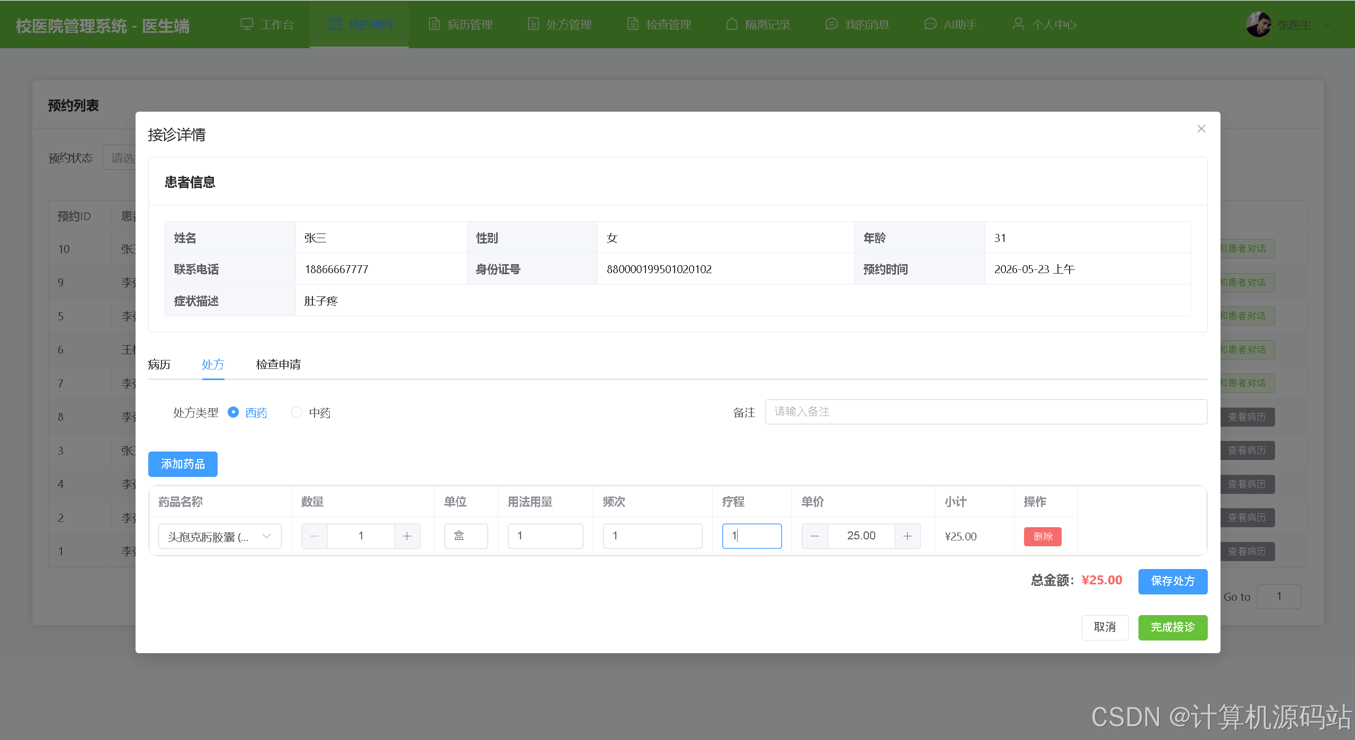This screenshot has width=1355, height=740.
Task: Click the 保存处方 button
Action: click(x=1173, y=581)
